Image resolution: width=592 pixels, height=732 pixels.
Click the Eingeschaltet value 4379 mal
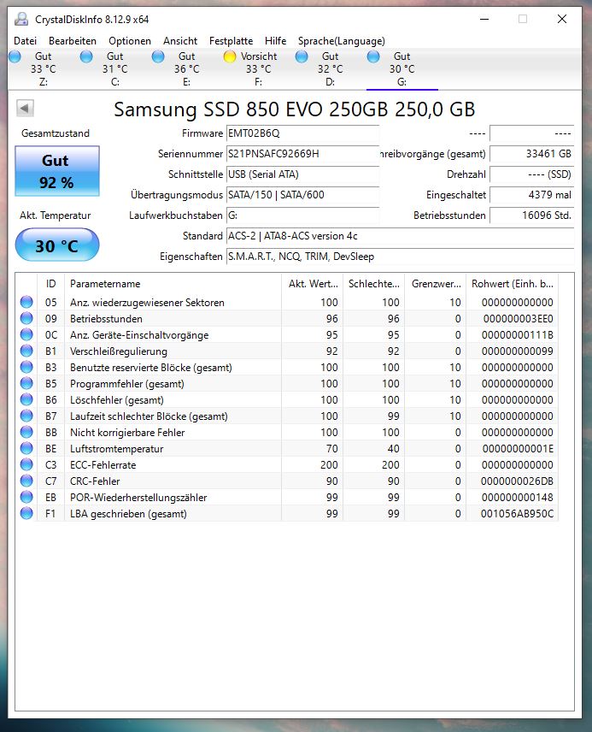532,195
